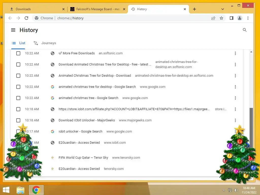
Task: Open E2Guardian - Access Denied tenorsky.com link
Action: tap(79, 169)
